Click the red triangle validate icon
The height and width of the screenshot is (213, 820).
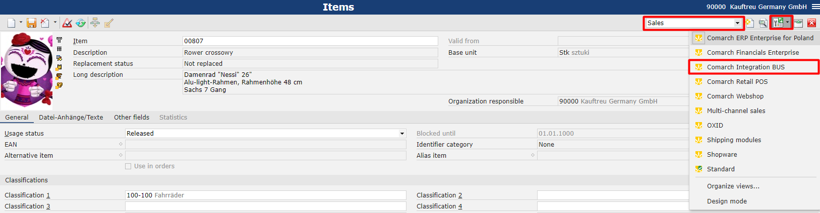(x=67, y=23)
